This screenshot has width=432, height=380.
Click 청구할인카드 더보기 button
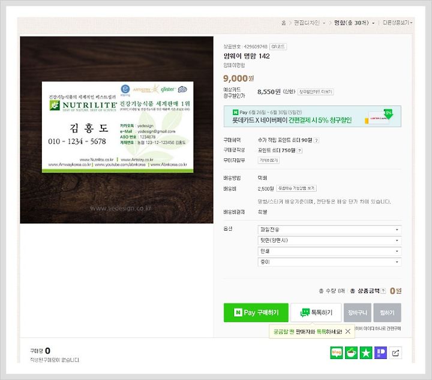316,92
